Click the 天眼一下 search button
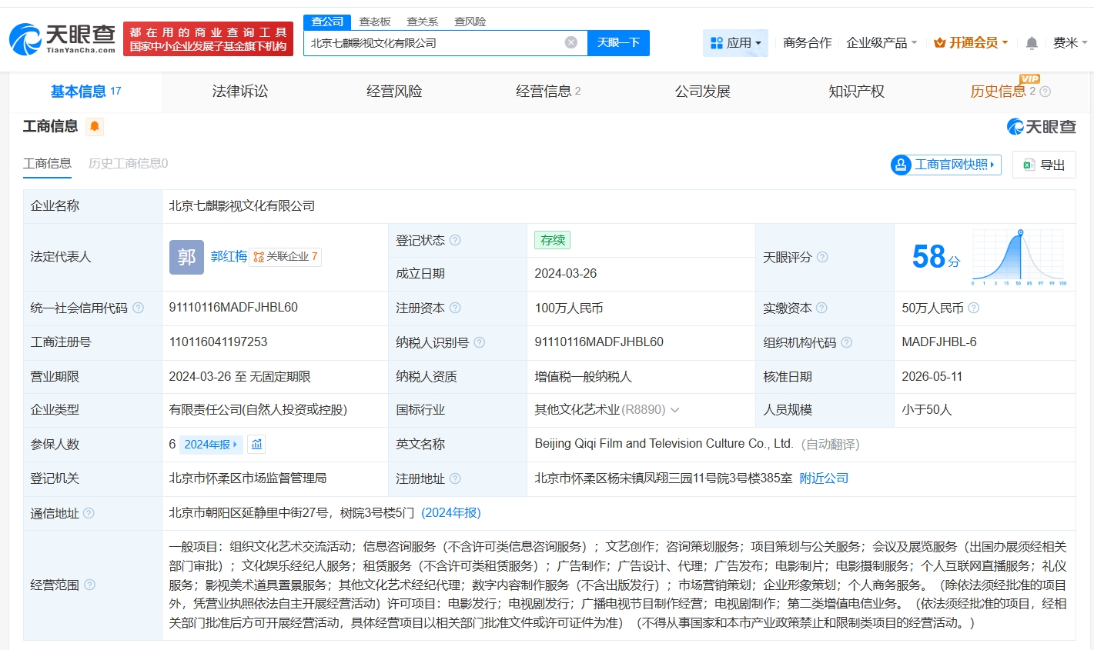This screenshot has height=650, width=1094. point(618,43)
